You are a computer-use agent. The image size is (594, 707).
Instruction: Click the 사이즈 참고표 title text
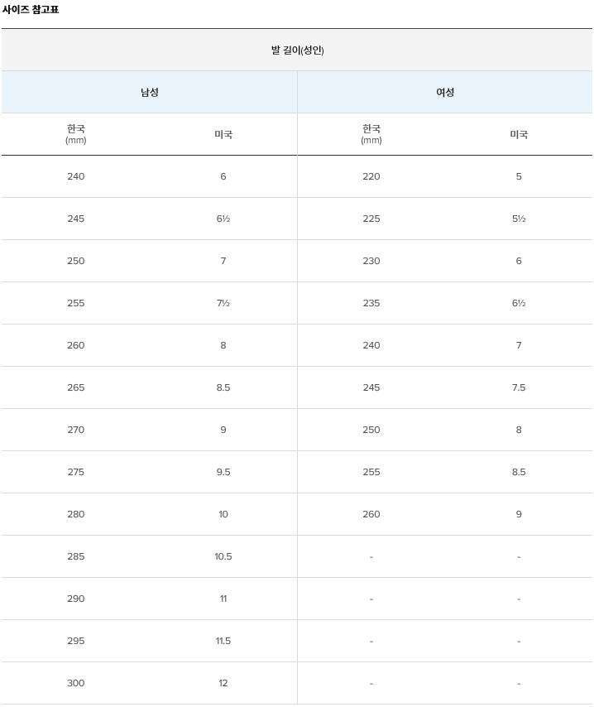point(30,9)
